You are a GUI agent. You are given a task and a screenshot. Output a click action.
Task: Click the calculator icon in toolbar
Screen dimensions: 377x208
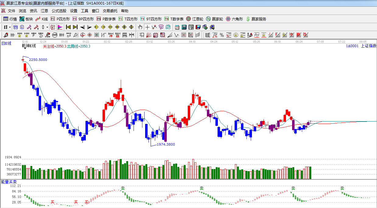pos(184,27)
